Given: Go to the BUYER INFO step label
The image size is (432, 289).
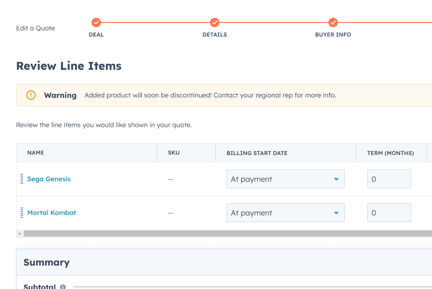Looking at the screenshot, I should point(333,35).
